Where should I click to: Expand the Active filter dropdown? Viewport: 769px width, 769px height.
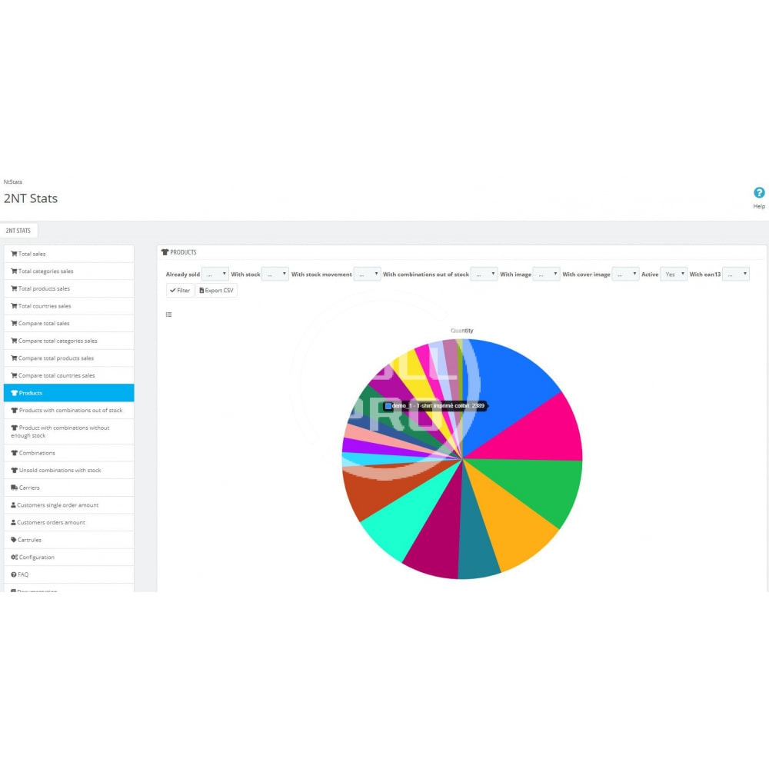coord(674,275)
